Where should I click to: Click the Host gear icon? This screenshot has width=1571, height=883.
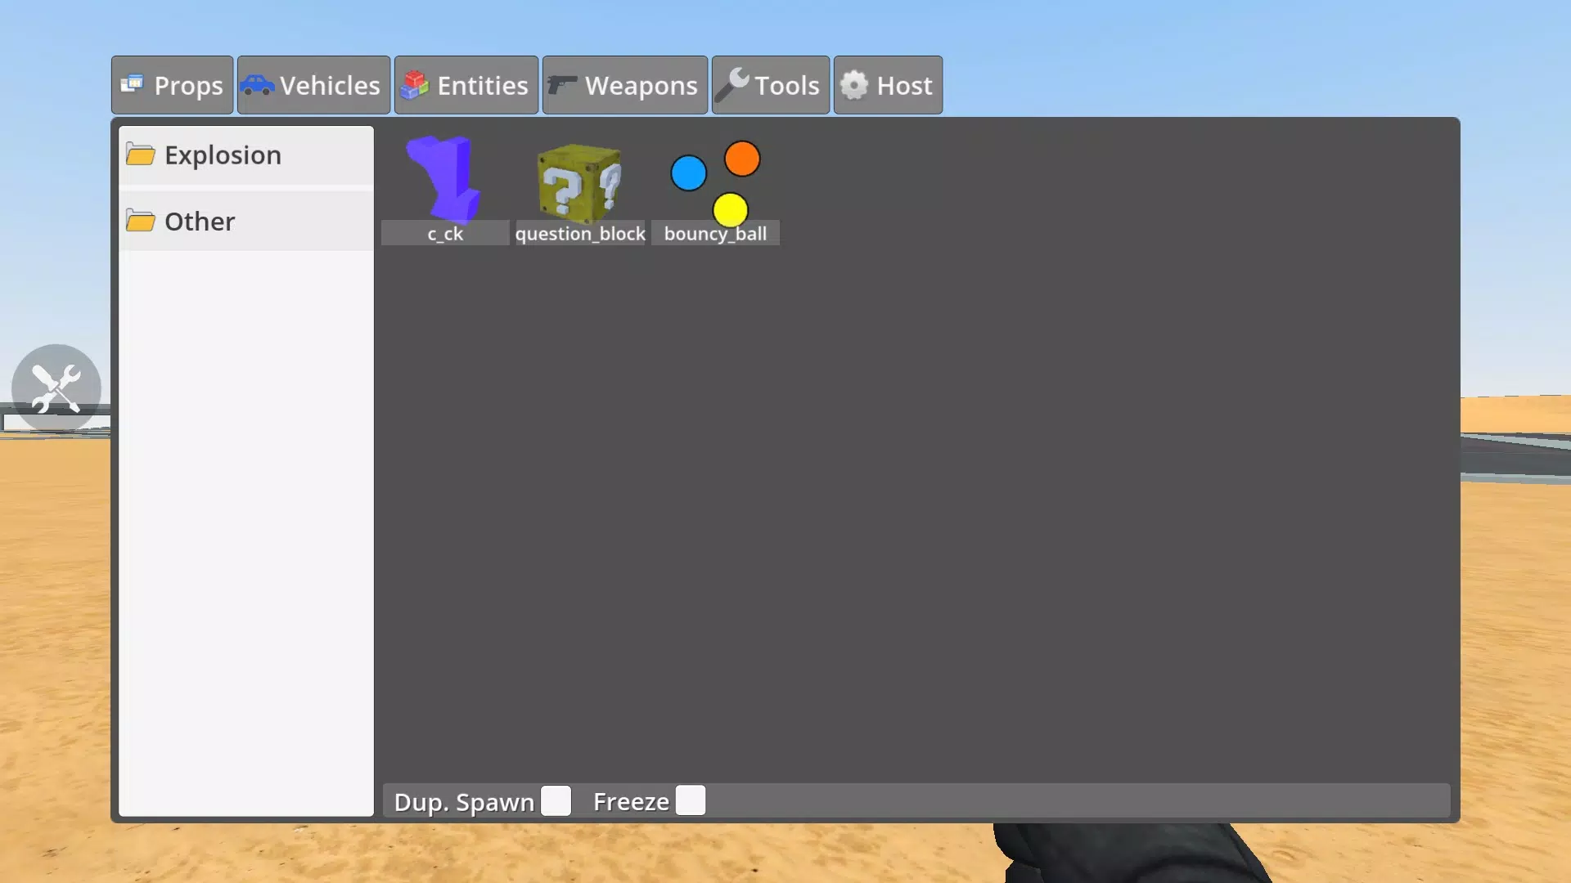[856, 85]
